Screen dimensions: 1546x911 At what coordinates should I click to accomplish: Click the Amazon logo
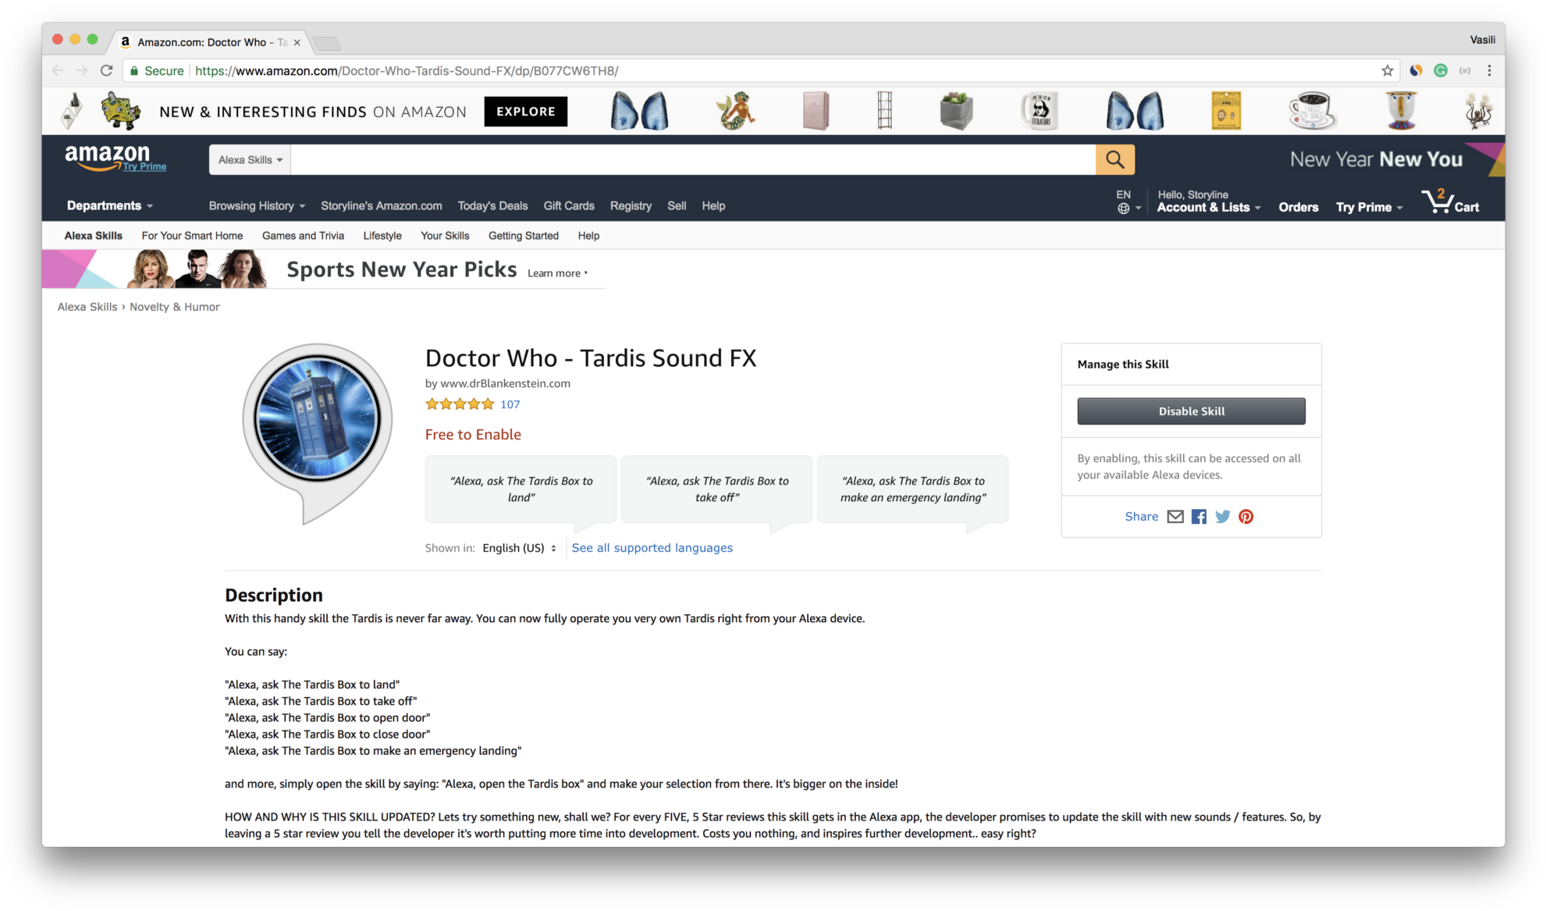point(108,157)
